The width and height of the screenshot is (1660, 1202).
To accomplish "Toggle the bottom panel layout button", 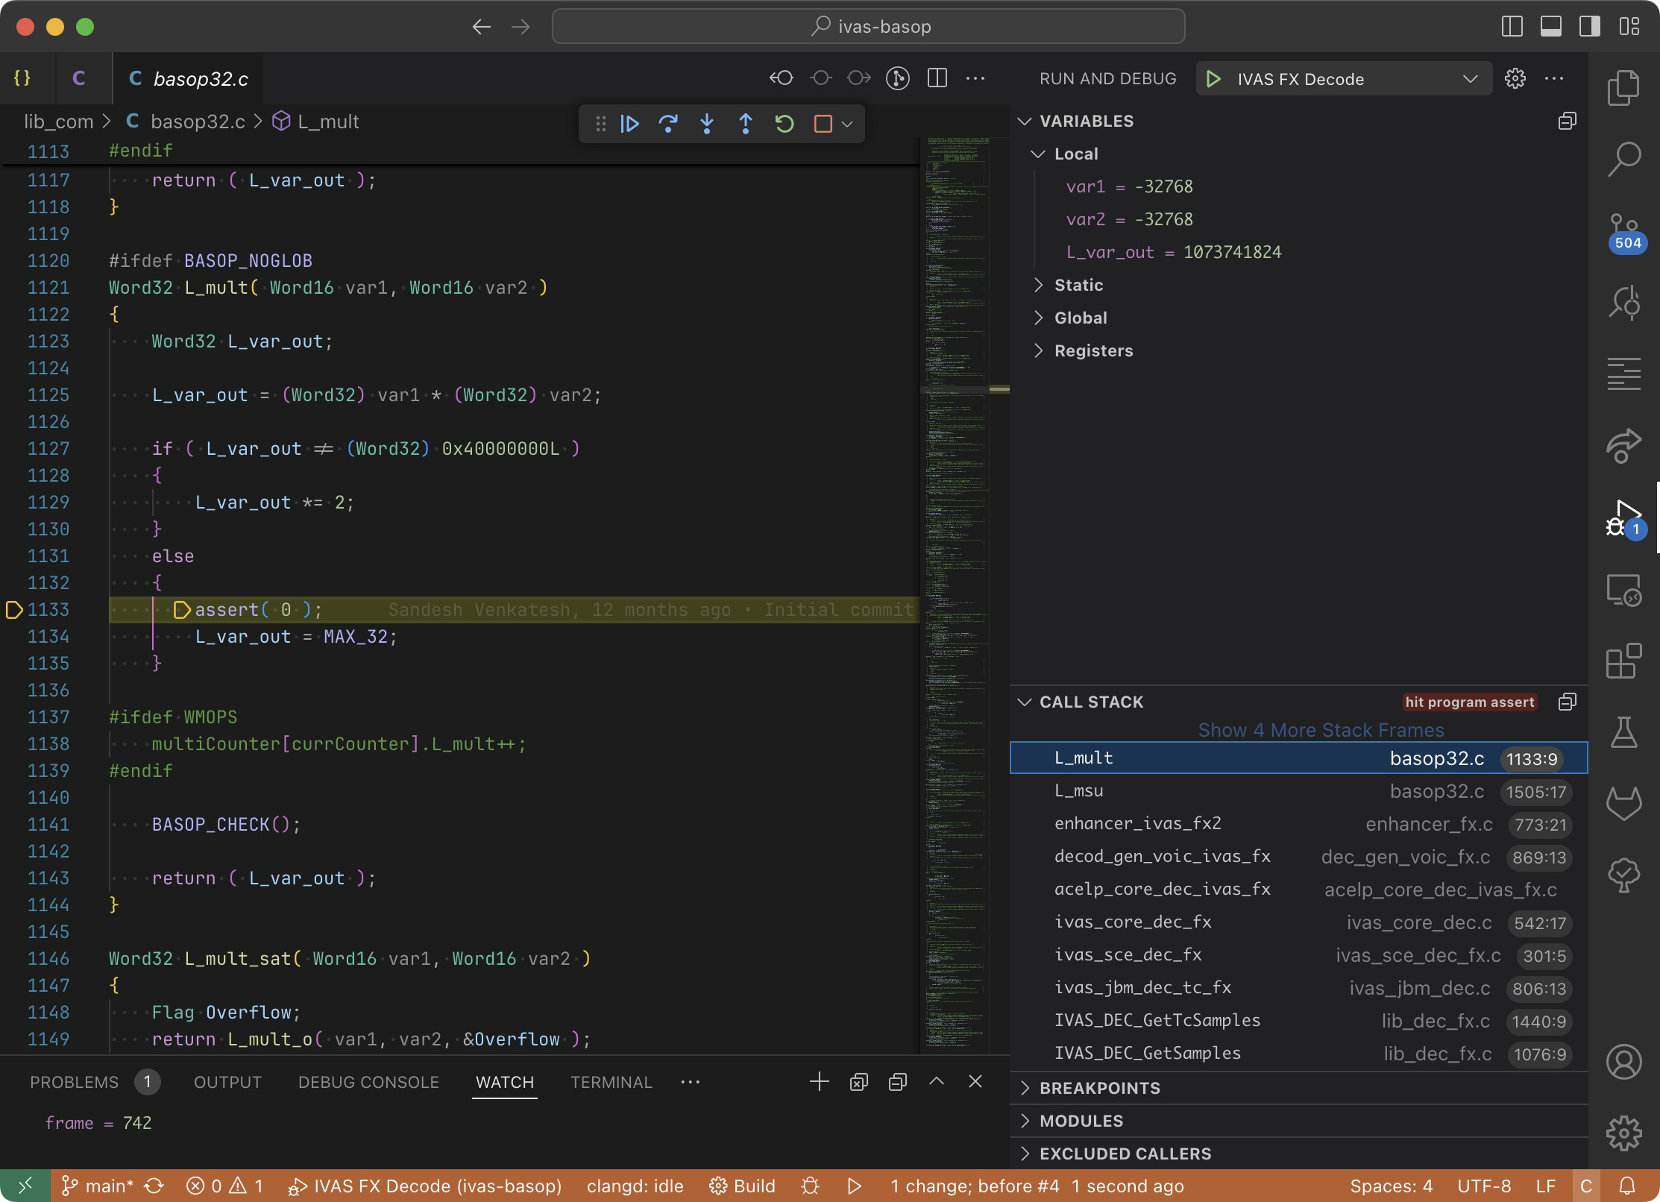I will click(x=1551, y=27).
